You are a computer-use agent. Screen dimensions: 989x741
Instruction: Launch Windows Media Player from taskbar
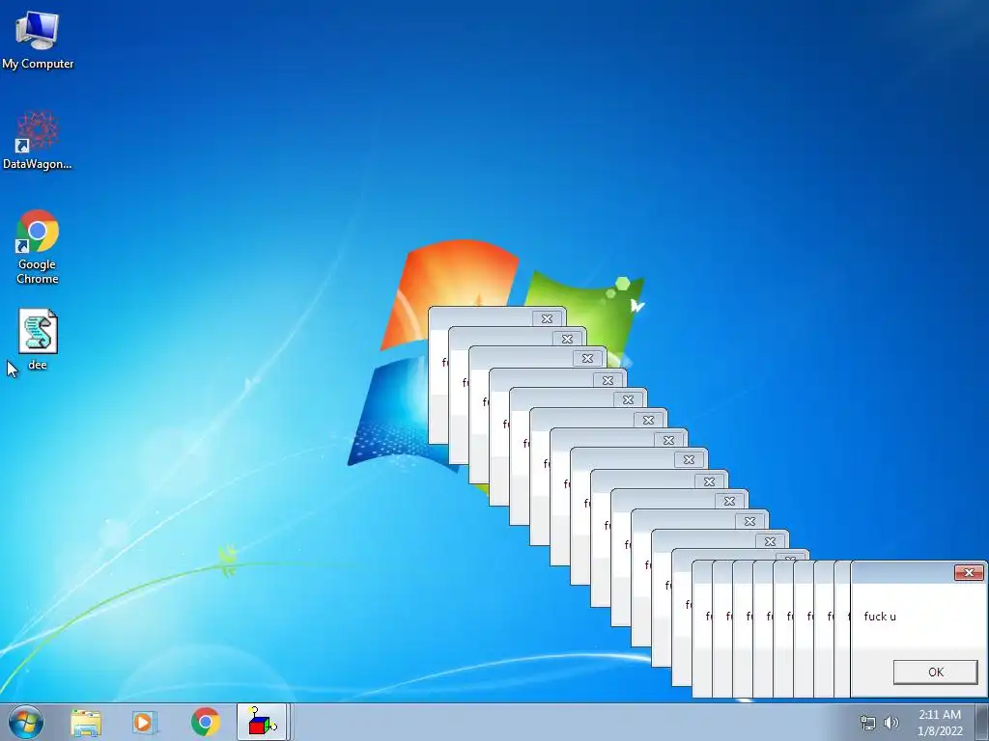tap(144, 723)
